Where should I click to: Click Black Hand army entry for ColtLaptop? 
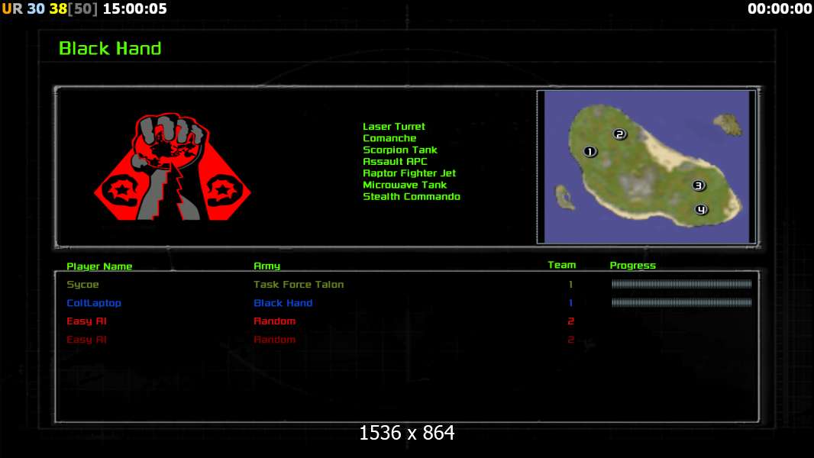click(283, 303)
